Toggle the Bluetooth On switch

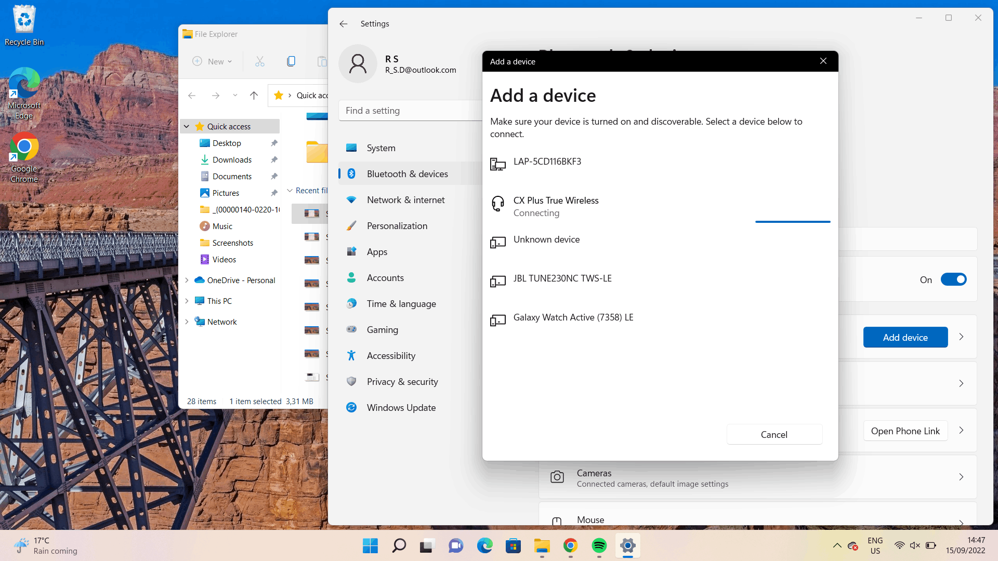point(953,279)
